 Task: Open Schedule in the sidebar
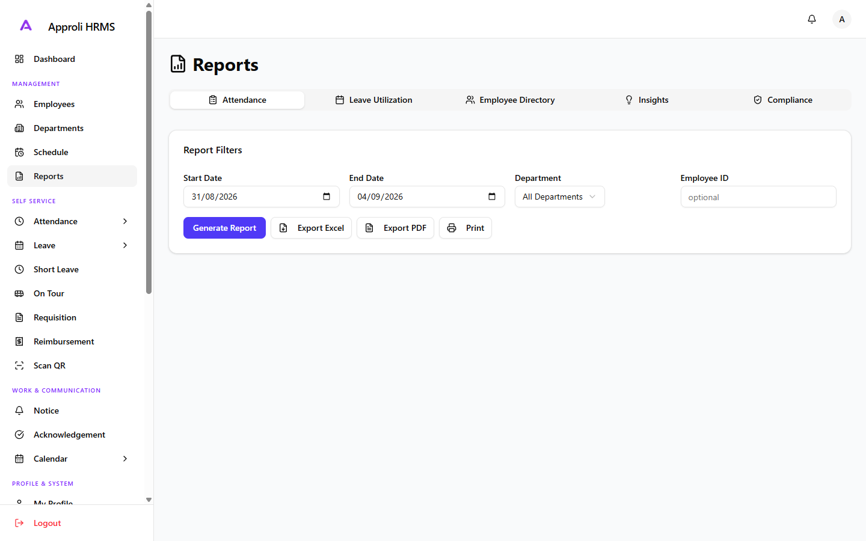click(x=72, y=152)
